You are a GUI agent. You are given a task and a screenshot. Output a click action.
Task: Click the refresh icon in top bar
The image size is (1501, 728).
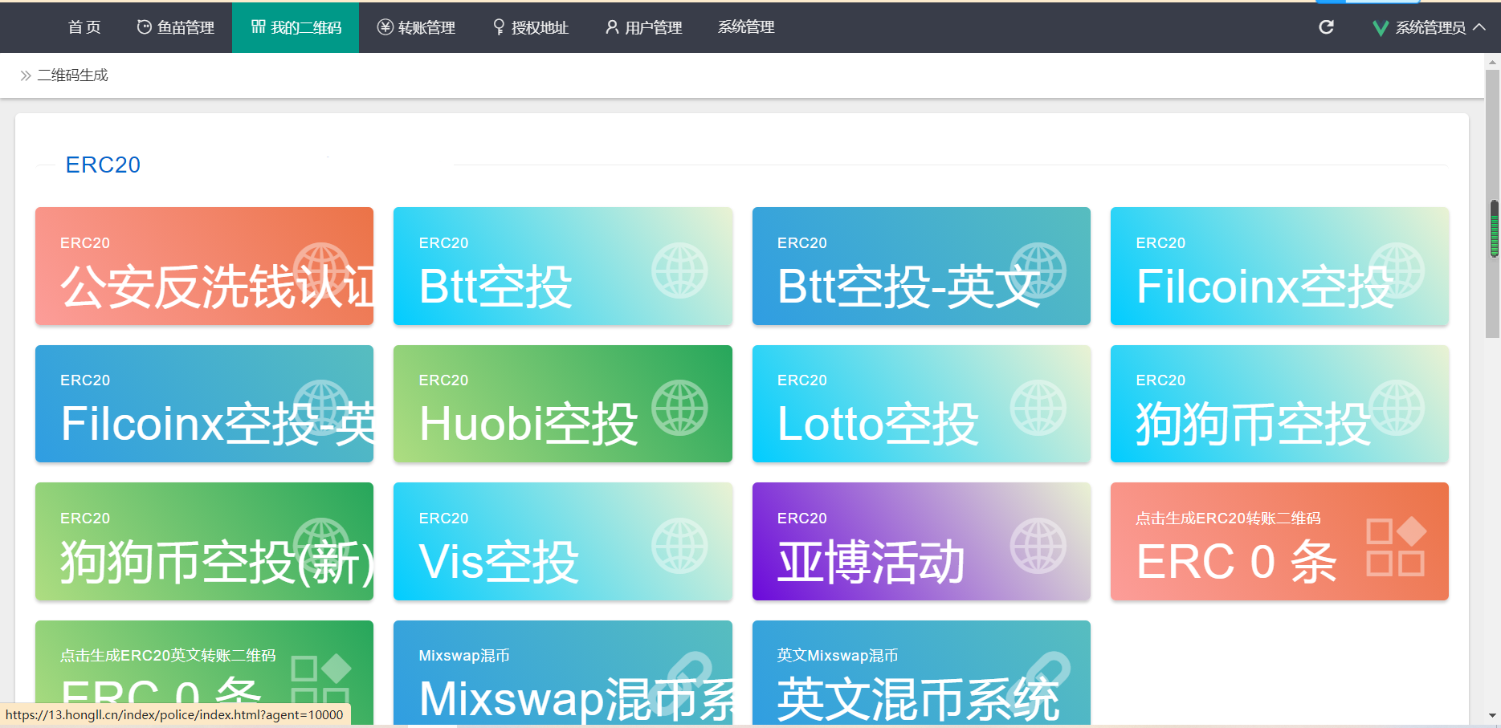(x=1326, y=27)
